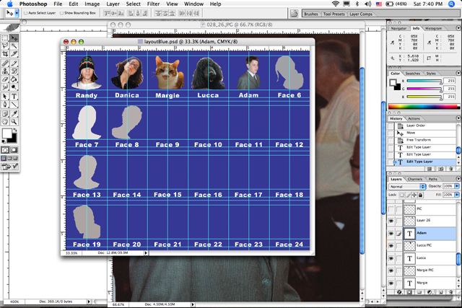Open layoutBlue document status popup arrow
The width and height of the screenshot is (462, 308).
(146, 253)
